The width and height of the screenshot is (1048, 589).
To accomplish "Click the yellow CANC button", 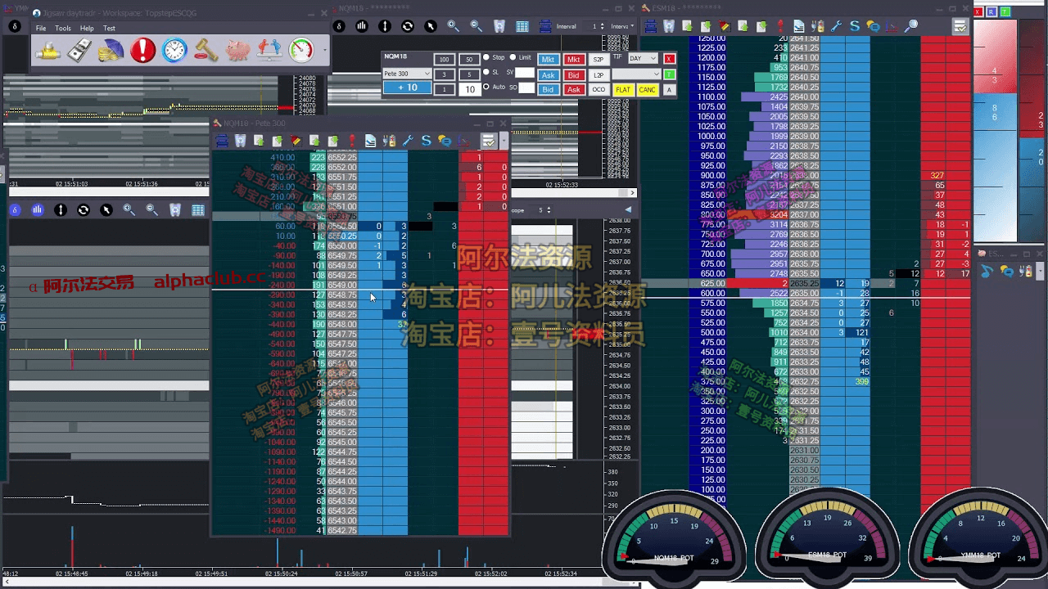I will (x=647, y=90).
